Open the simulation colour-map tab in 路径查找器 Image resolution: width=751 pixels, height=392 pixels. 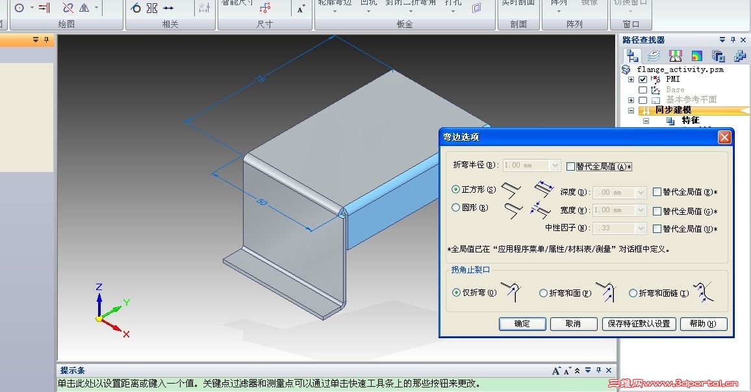point(697,56)
